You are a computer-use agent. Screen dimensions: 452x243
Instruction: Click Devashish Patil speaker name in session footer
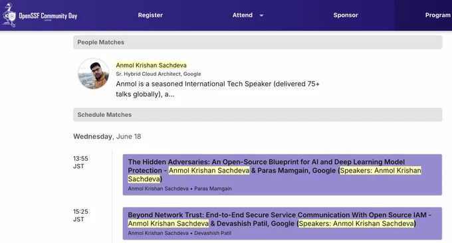point(213,233)
